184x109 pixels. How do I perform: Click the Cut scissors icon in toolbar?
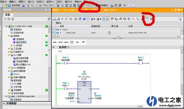point(28,5)
